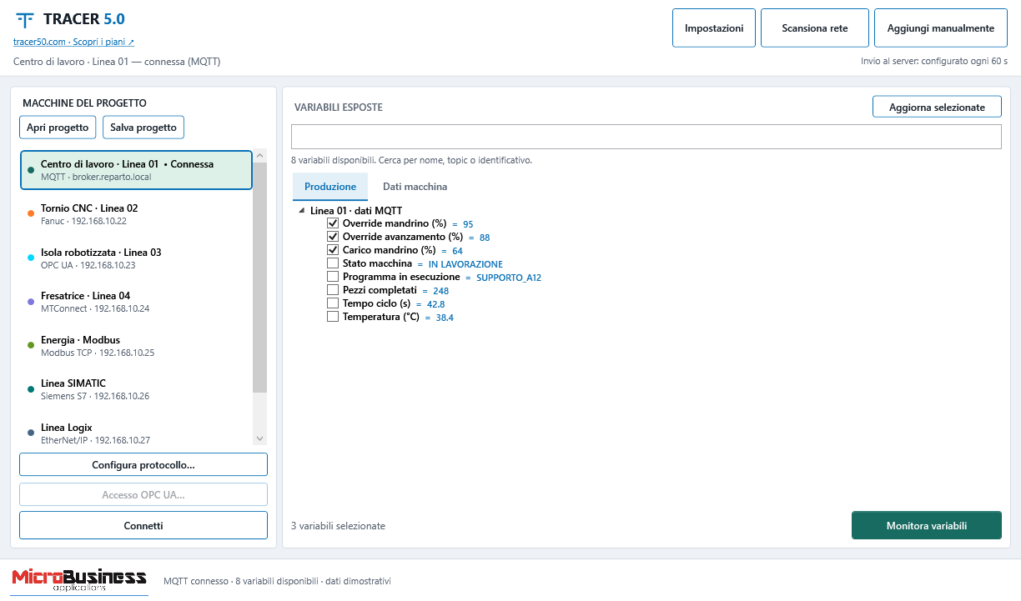Click value 95 of Override mandrino
This screenshot has width=1021, height=601.
point(468,224)
